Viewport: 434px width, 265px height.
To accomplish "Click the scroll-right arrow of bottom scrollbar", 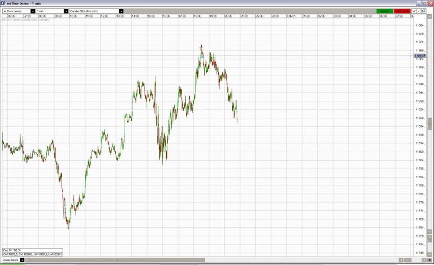I will 401,260.
